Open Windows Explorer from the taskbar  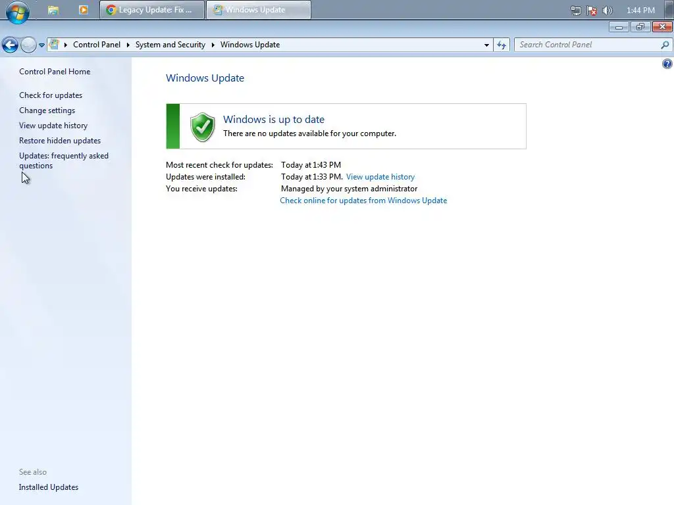click(53, 10)
